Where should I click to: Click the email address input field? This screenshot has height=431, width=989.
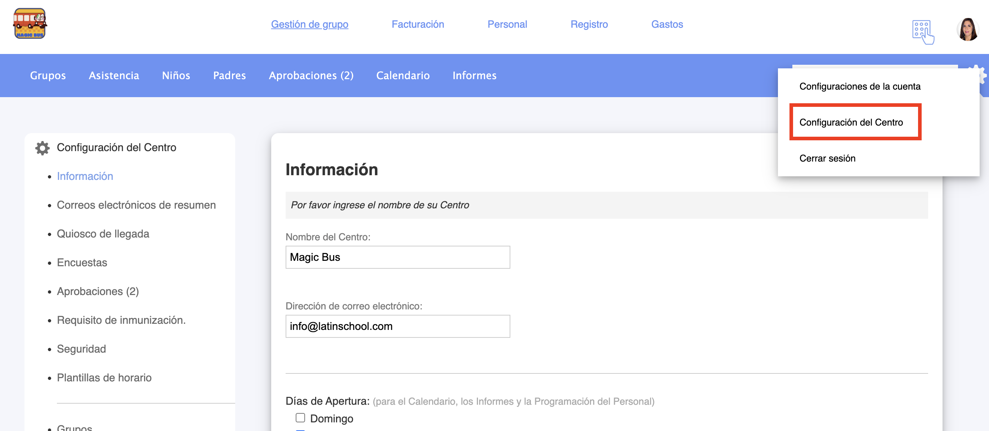(x=397, y=326)
